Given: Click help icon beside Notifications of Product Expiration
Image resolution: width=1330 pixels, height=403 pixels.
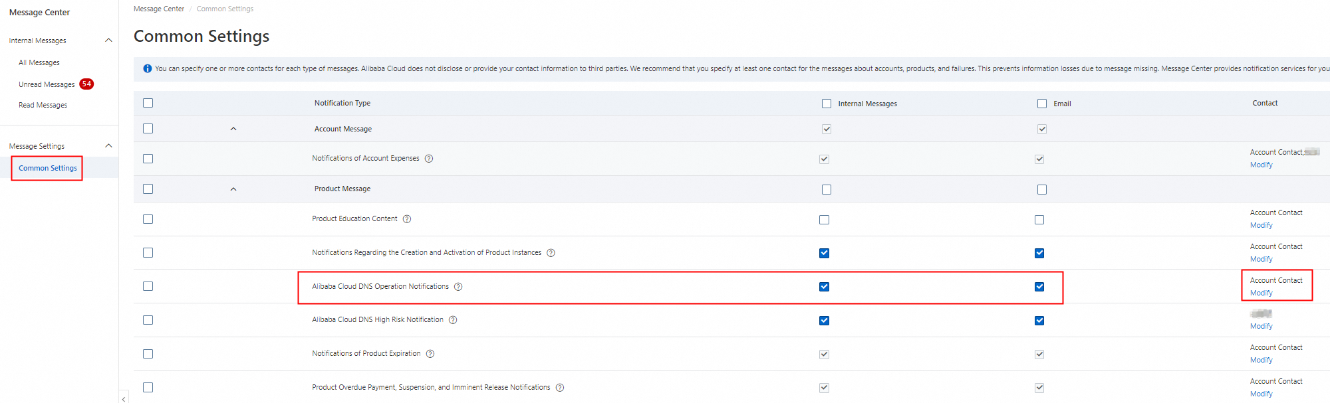Looking at the screenshot, I should tap(430, 354).
